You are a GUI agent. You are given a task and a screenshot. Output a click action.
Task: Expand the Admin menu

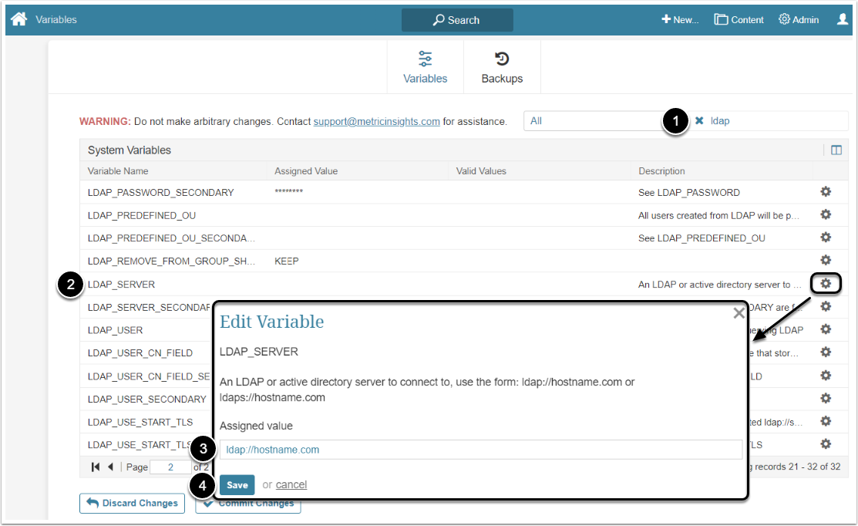(799, 20)
